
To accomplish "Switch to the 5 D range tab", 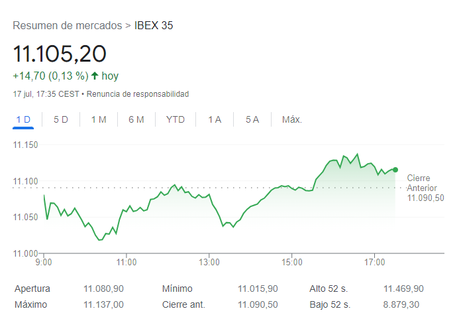I will [61, 119].
